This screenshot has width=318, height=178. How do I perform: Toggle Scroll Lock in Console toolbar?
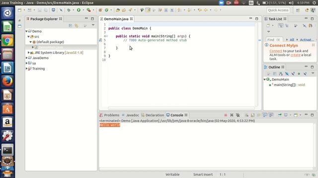click(x=252, y=115)
